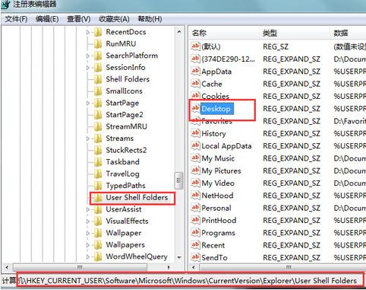The image size is (366, 290).
Task: Click tree pane horizontal scroll right arrow
Action: click(x=169, y=267)
